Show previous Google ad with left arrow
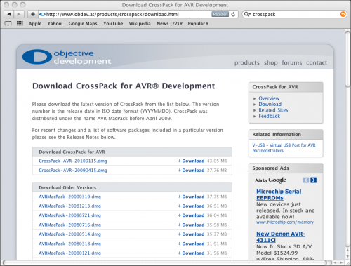351x266 pixels. pos(306,180)
